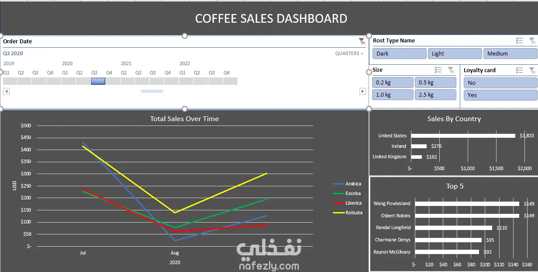Click the Robusta legend entry
The width and height of the screenshot is (538, 272).
coord(347,213)
